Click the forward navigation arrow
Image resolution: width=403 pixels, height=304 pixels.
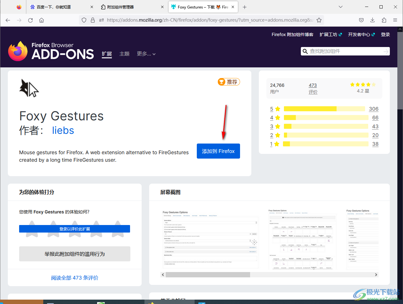[x=19, y=20]
